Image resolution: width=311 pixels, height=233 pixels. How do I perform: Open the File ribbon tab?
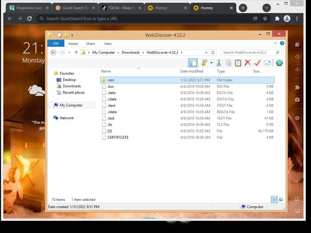(x=56, y=43)
